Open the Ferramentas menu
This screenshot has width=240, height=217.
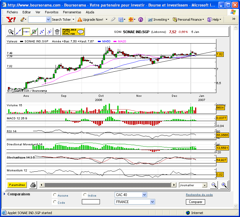[x=72, y=12]
